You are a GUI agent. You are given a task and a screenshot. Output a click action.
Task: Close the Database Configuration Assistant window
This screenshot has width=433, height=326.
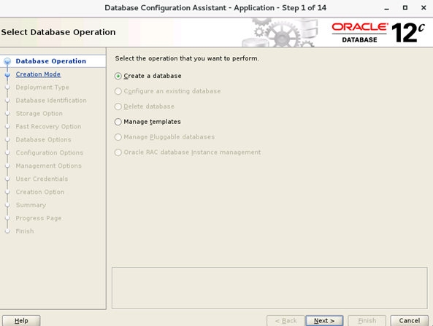[x=424, y=8]
